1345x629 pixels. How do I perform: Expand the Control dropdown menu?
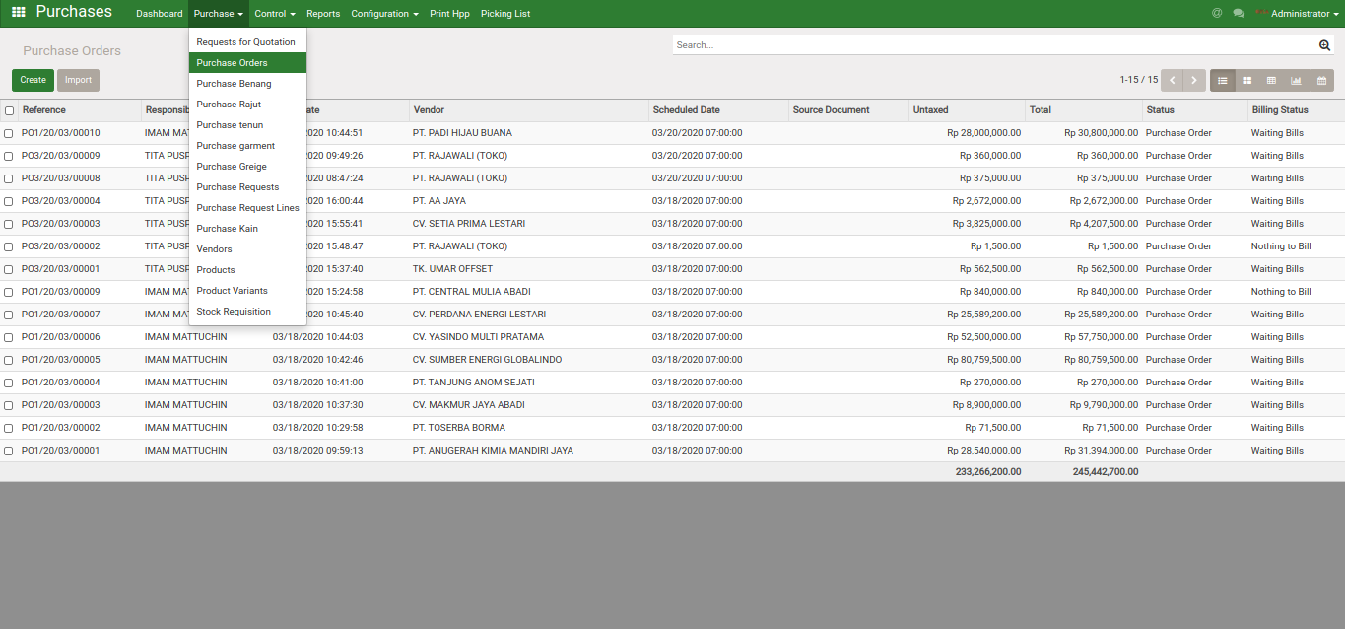[x=274, y=14]
